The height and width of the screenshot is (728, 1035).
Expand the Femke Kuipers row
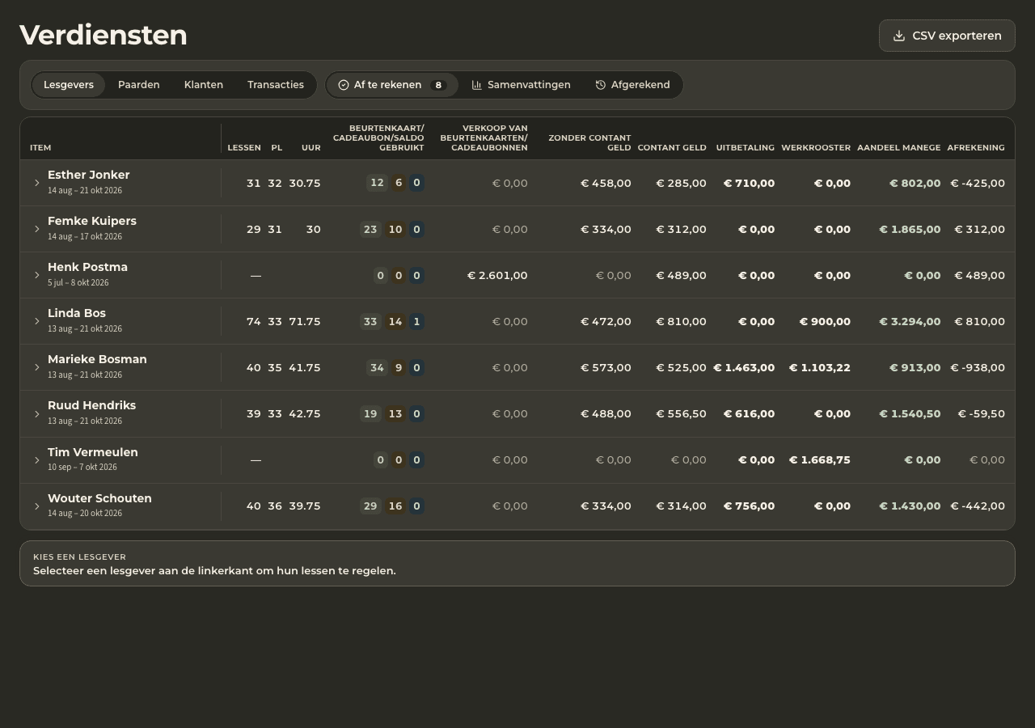click(x=37, y=229)
